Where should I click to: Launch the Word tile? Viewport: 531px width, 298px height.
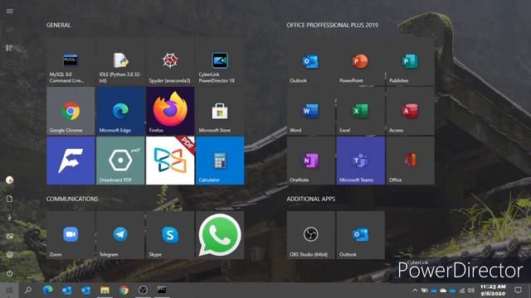[x=310, y=111]
